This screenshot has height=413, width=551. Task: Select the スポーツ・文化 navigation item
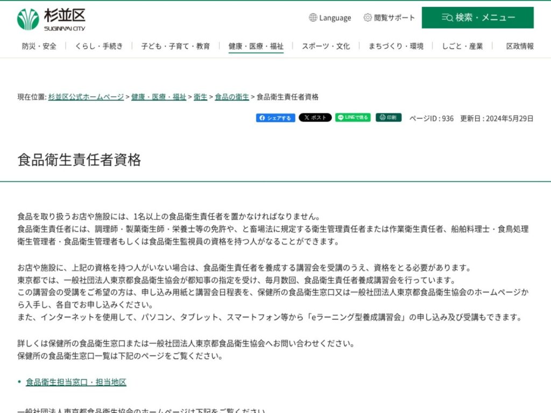326,46
